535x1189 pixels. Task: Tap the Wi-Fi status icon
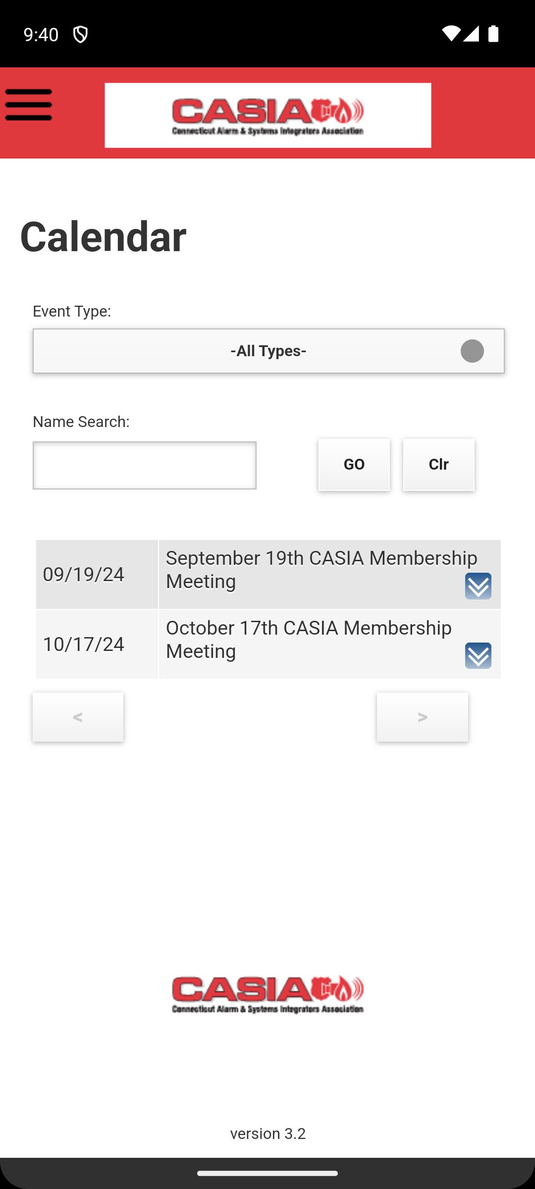point(451,34)
